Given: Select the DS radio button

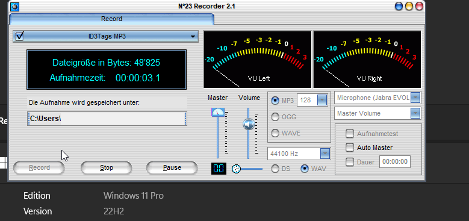Looking at the screenshot, I should (x=275, y=169).
